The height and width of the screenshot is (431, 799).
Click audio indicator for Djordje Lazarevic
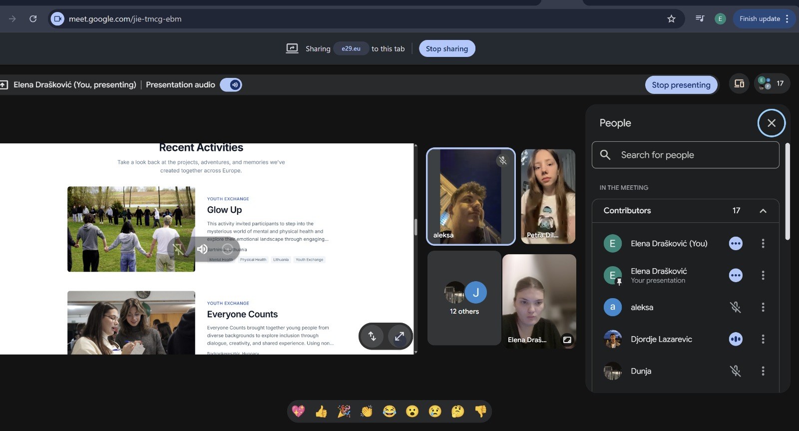[x=736, y=339]
